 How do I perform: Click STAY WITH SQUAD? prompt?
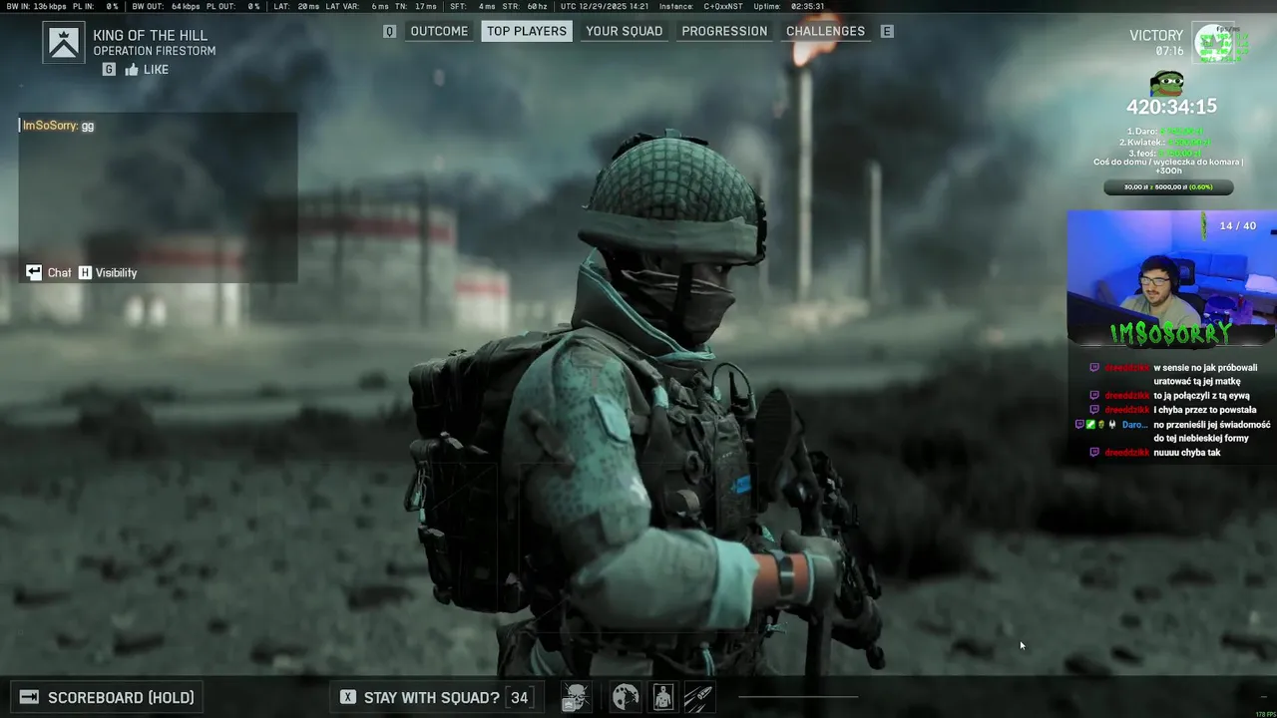431,697
